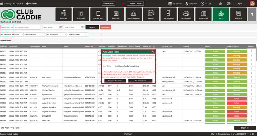The width and height of the screenshot is (257, 136).
Task: Expand the All Employees dropdown
Action: [x=78, y=34]
